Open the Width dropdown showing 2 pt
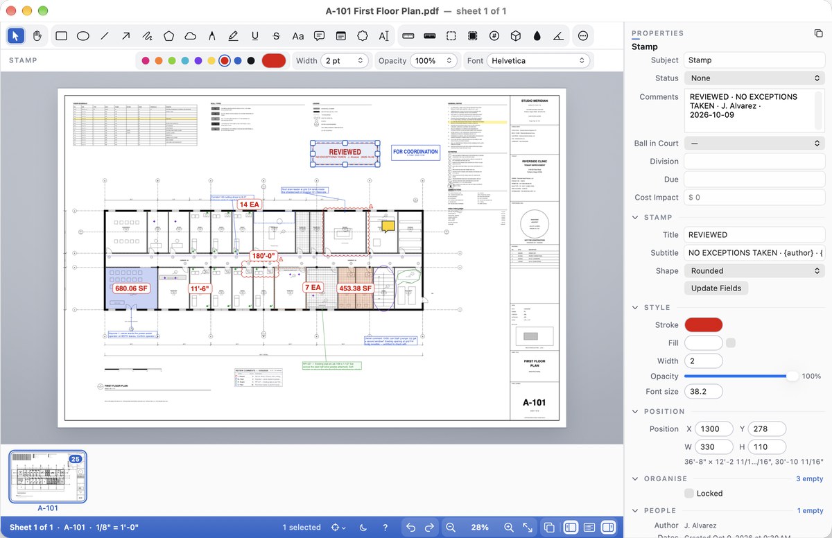The width and height of the screenshot is (832, 538). [345, 61]
